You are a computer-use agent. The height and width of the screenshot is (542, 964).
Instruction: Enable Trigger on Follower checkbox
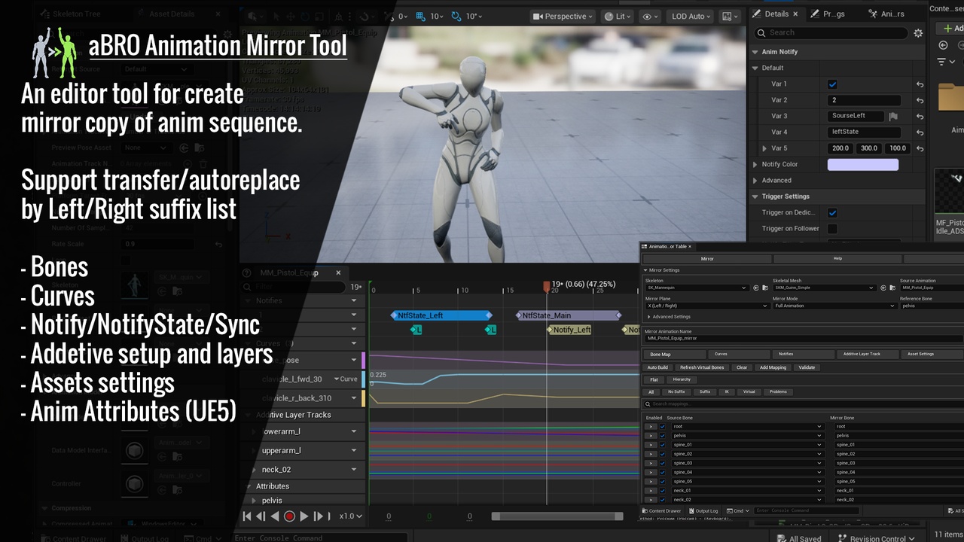click(832, 229)
